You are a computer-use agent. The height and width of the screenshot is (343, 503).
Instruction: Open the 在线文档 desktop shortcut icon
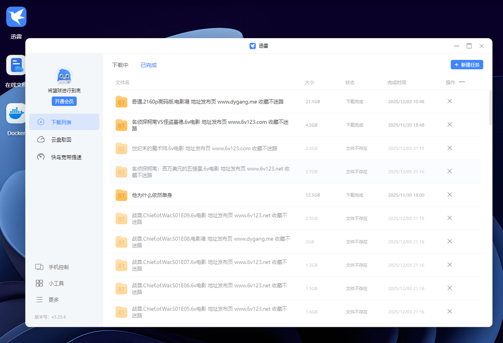[17, 65]
